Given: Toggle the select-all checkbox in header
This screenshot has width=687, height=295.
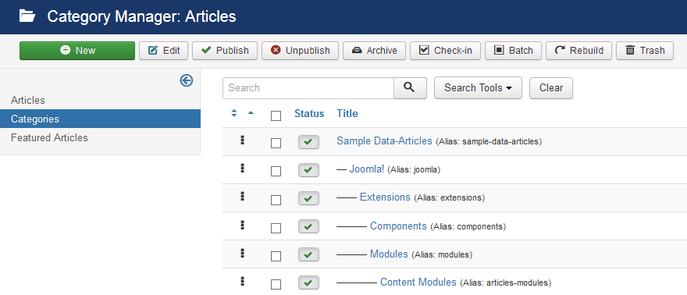Looking at the screenshot, I should click(x=276, y=116).
